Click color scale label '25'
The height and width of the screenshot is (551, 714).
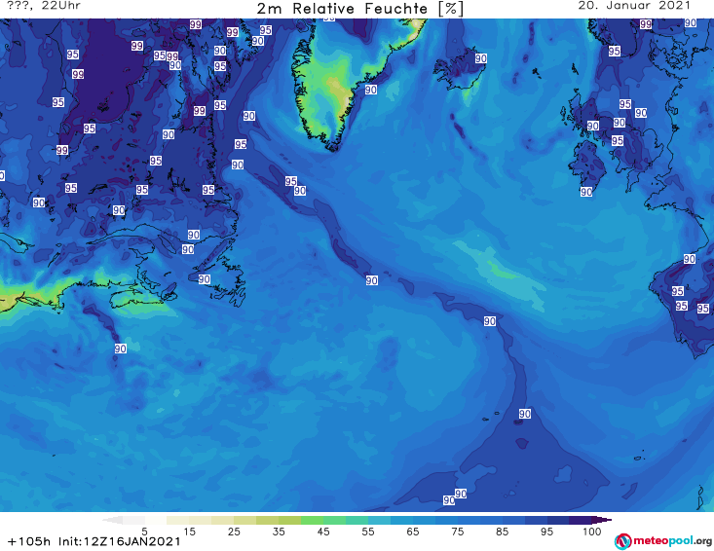[234, 532]
